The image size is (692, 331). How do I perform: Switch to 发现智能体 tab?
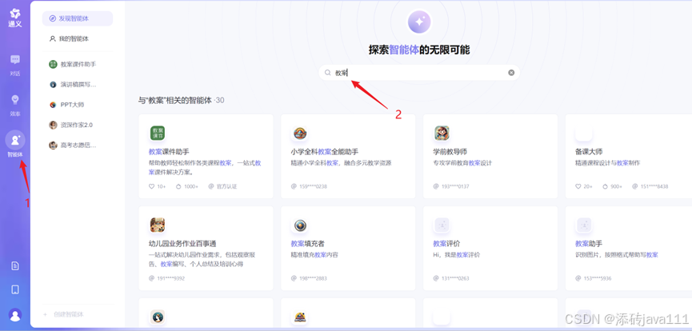tap(78, 18)
